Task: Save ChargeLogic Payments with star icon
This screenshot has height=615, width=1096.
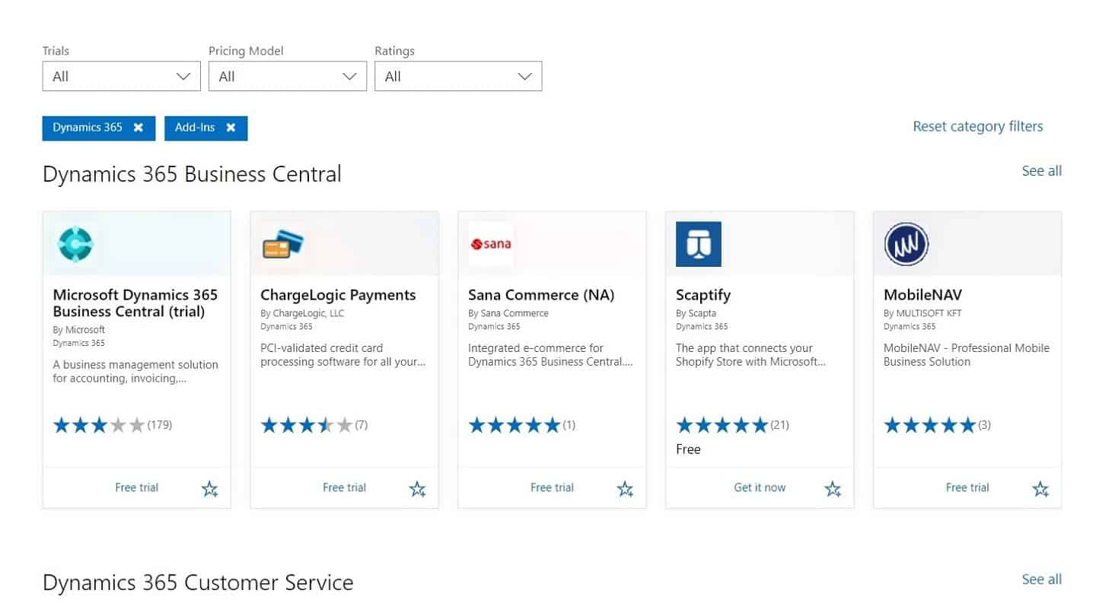Action: 417,489
